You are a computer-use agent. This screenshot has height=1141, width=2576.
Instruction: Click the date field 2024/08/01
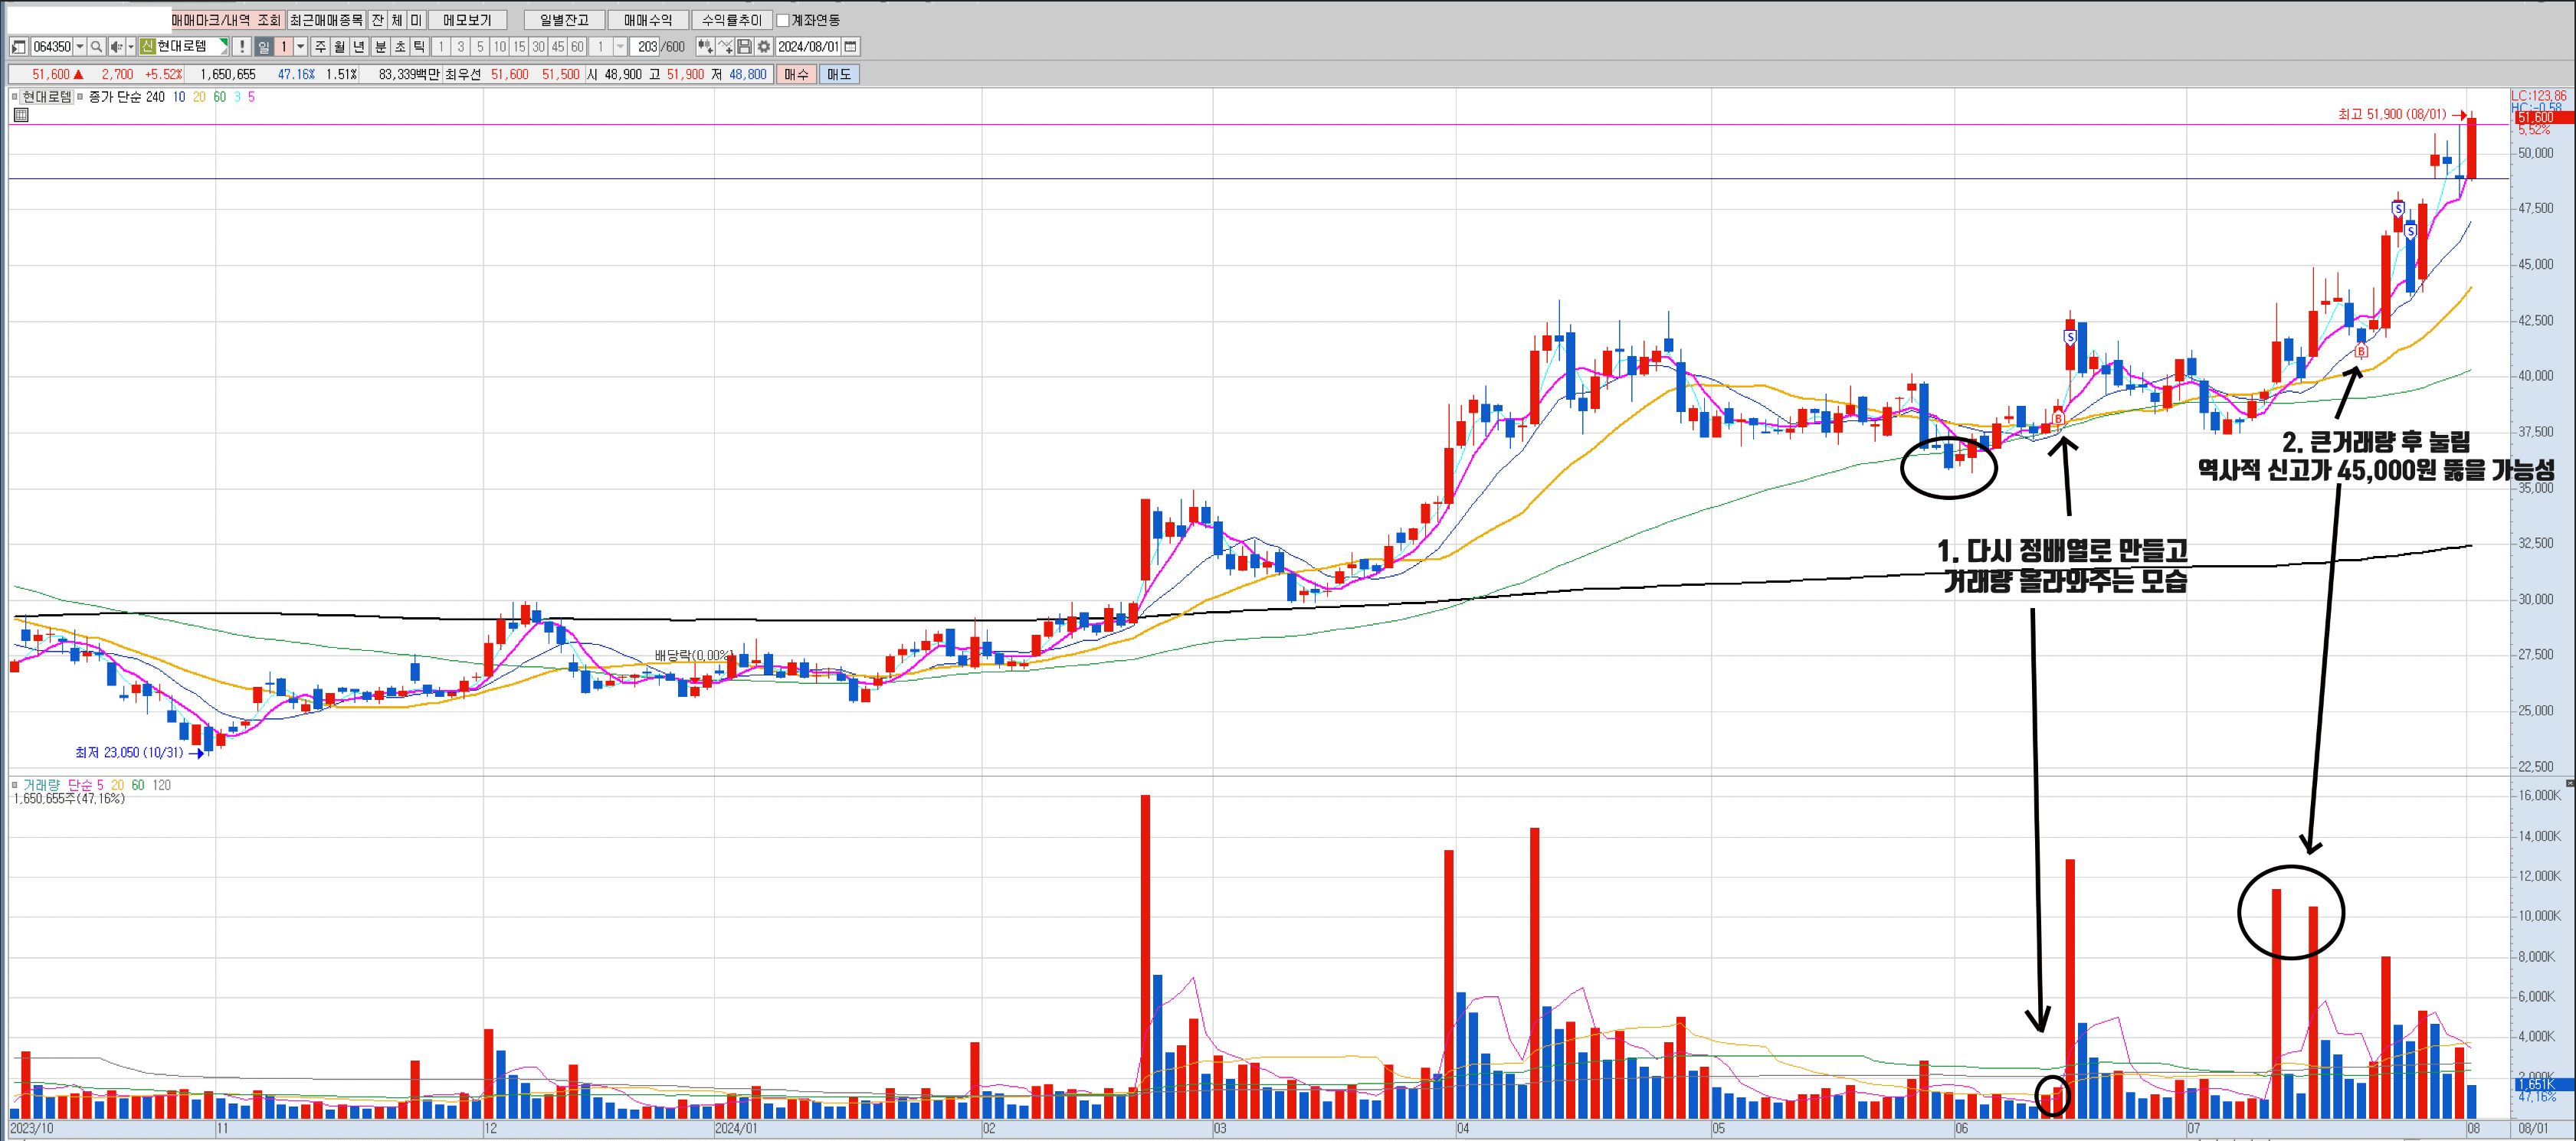point(808,47)
